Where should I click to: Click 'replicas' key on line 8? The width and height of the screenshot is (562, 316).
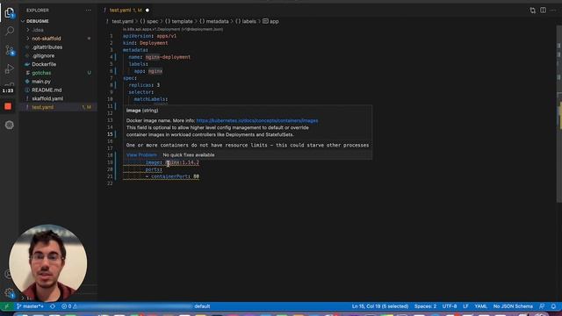[140, 85]
